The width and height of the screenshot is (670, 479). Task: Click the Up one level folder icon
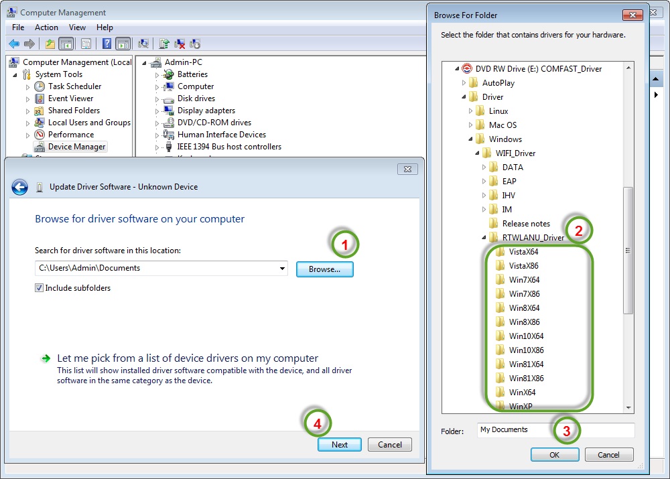50,44
